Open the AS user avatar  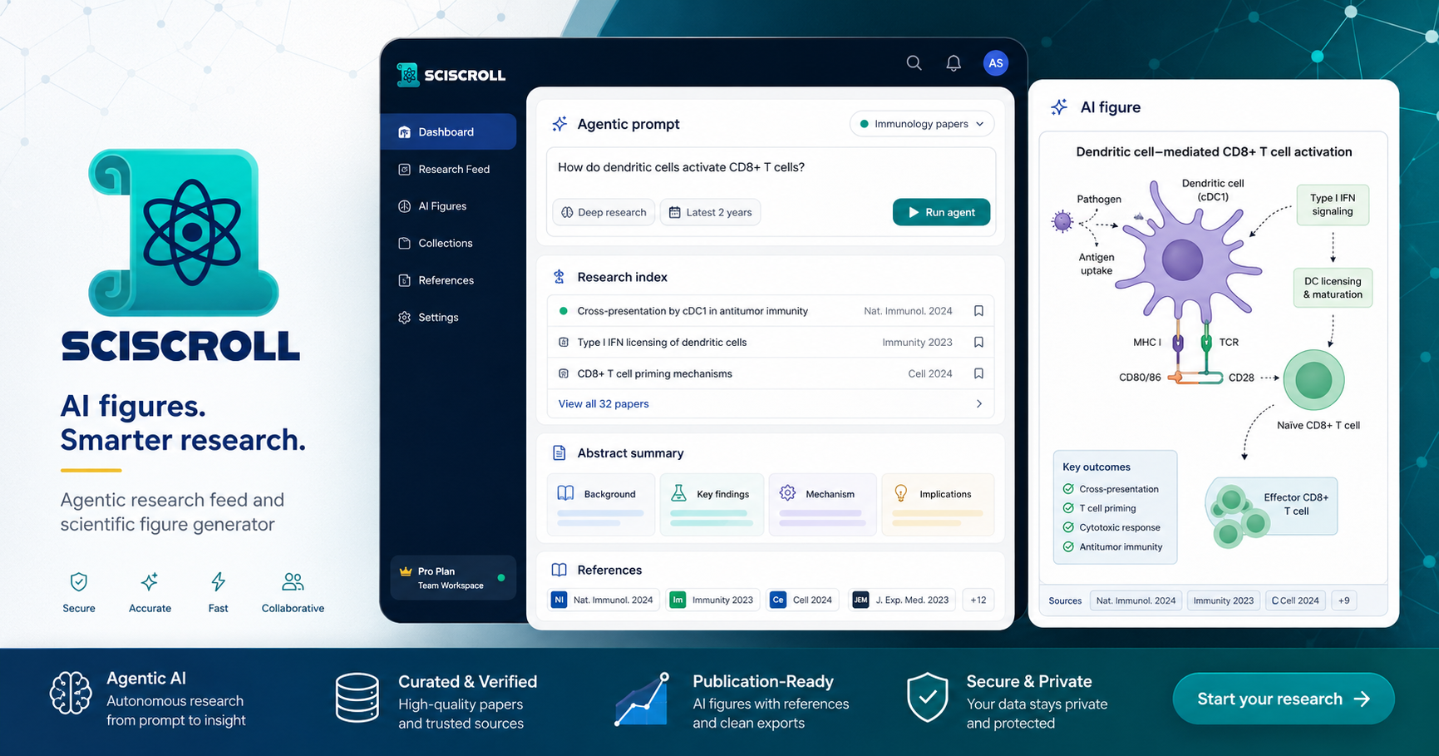coord(995,63)
